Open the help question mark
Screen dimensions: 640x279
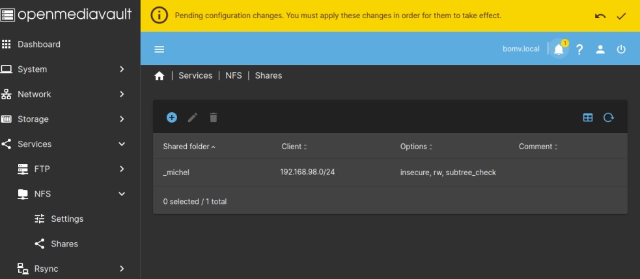pos(579,49)
